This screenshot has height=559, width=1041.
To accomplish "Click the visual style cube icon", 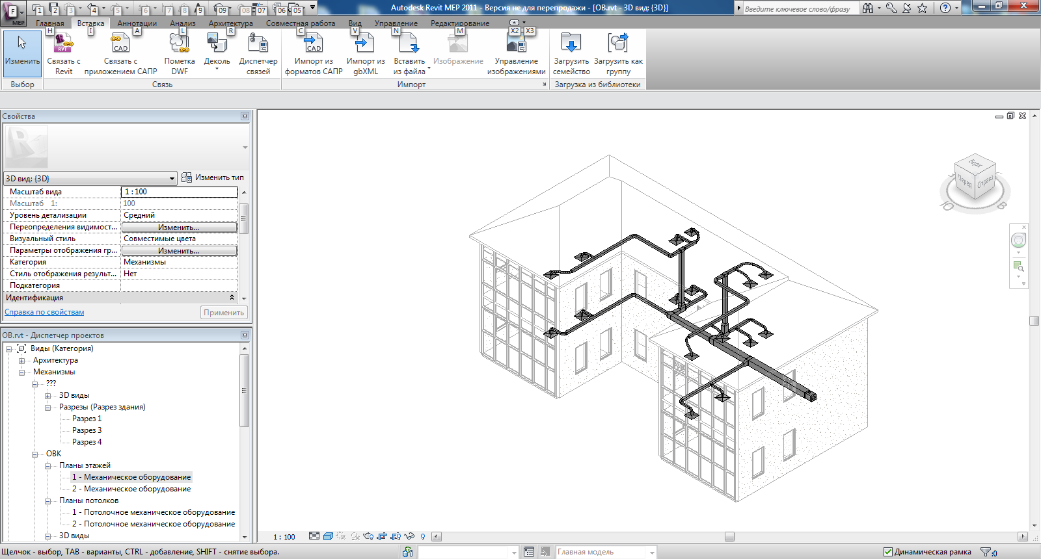I will [329, 536].
